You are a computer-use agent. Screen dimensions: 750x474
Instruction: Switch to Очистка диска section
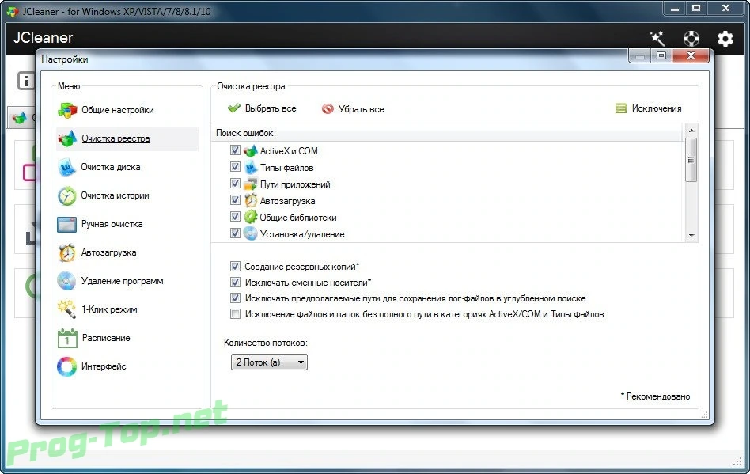coord(111,168)
